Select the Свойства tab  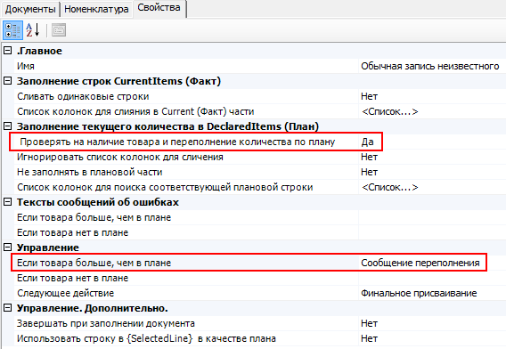pos(159,8)
